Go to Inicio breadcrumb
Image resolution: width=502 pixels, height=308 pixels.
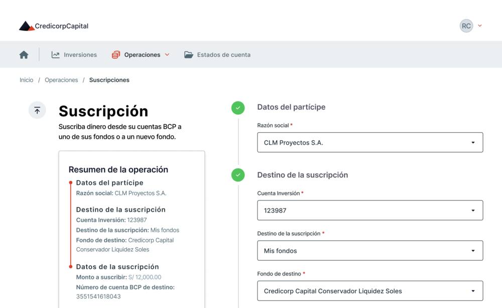pyautogui.click(x=26, y=80)
